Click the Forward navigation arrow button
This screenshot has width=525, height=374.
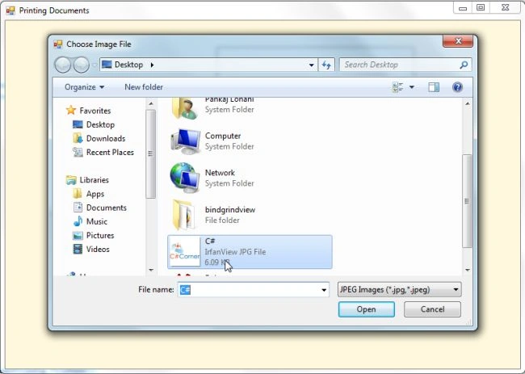click(82, 65)
